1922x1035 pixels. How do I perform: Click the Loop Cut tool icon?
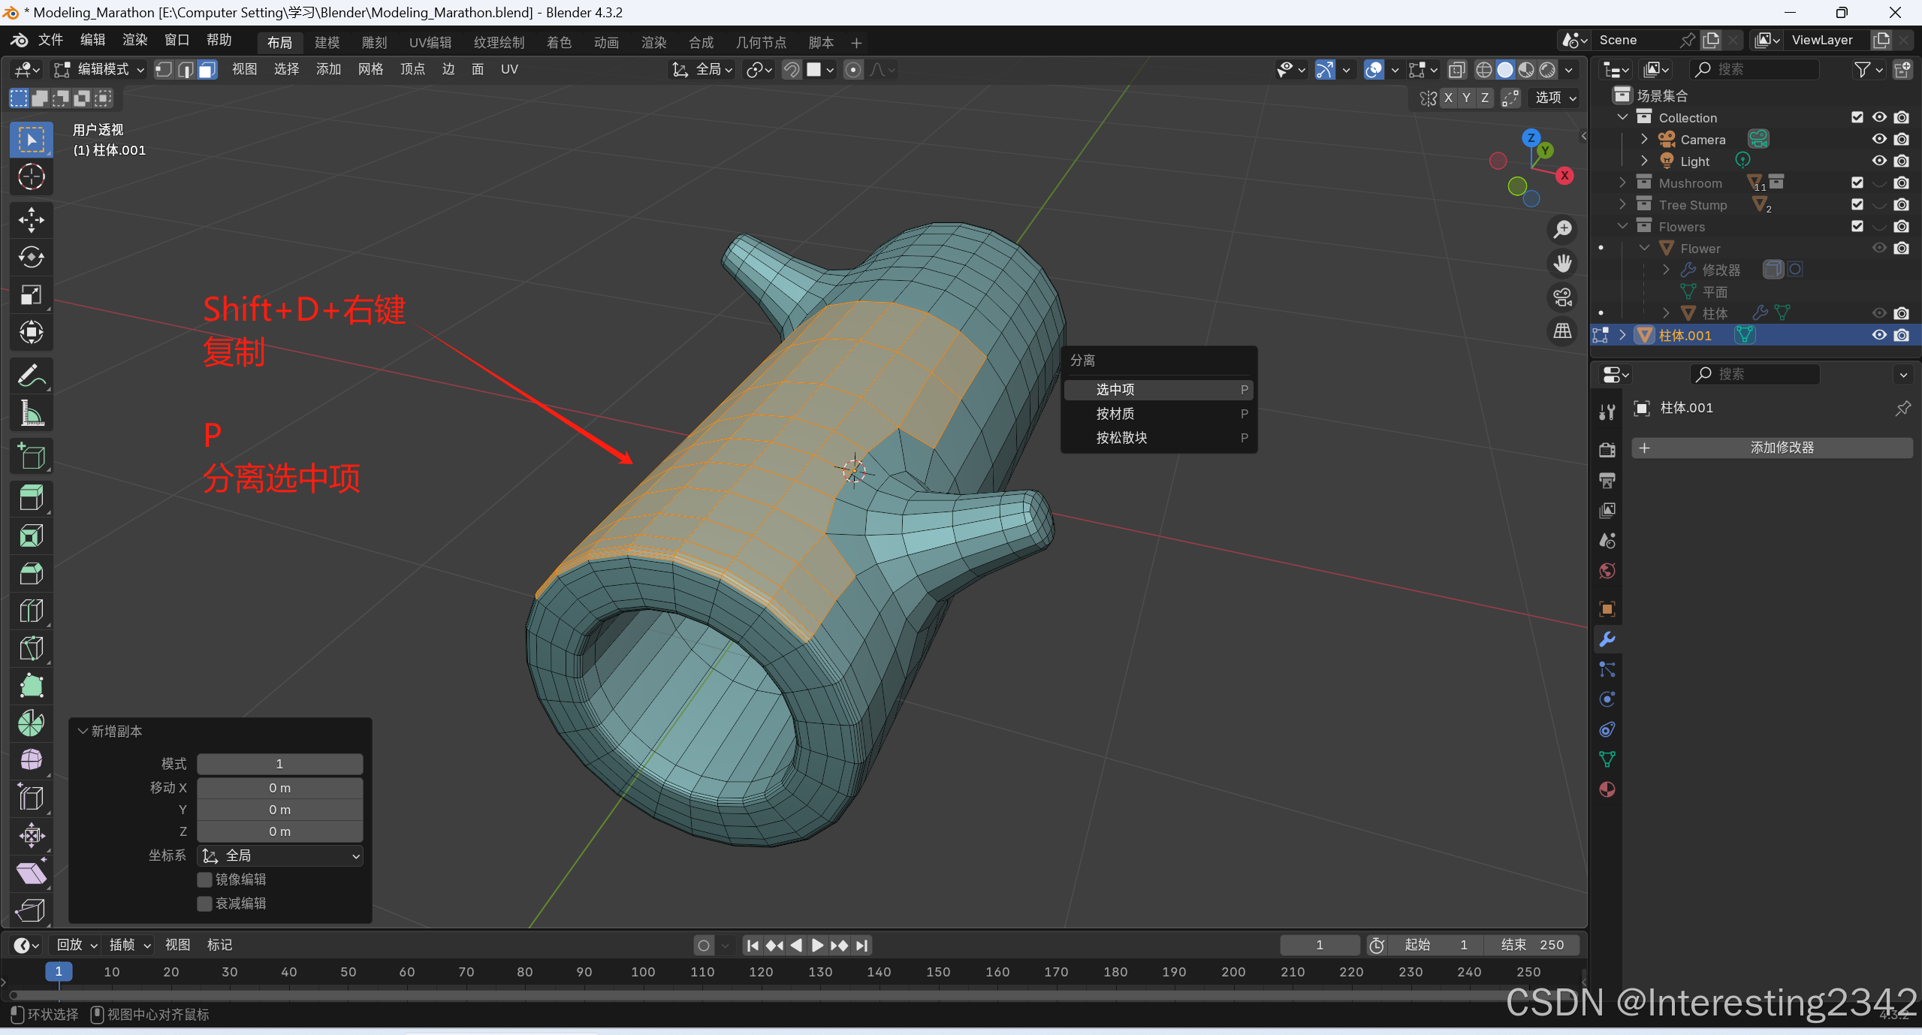31,611
